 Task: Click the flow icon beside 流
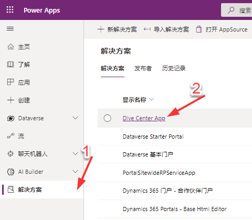pos(10,136)
